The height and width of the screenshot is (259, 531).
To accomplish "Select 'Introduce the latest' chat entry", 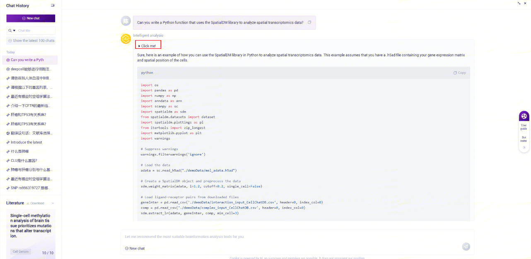I will 27,142.
